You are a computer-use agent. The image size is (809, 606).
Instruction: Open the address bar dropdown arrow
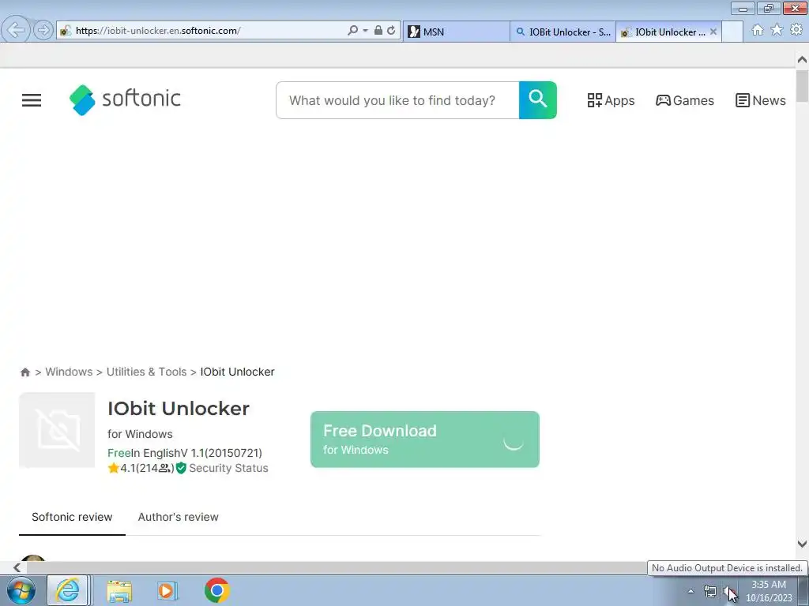365,31
